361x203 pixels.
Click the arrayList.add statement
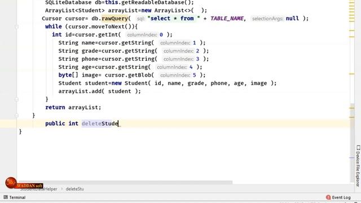tap(99, 91)
